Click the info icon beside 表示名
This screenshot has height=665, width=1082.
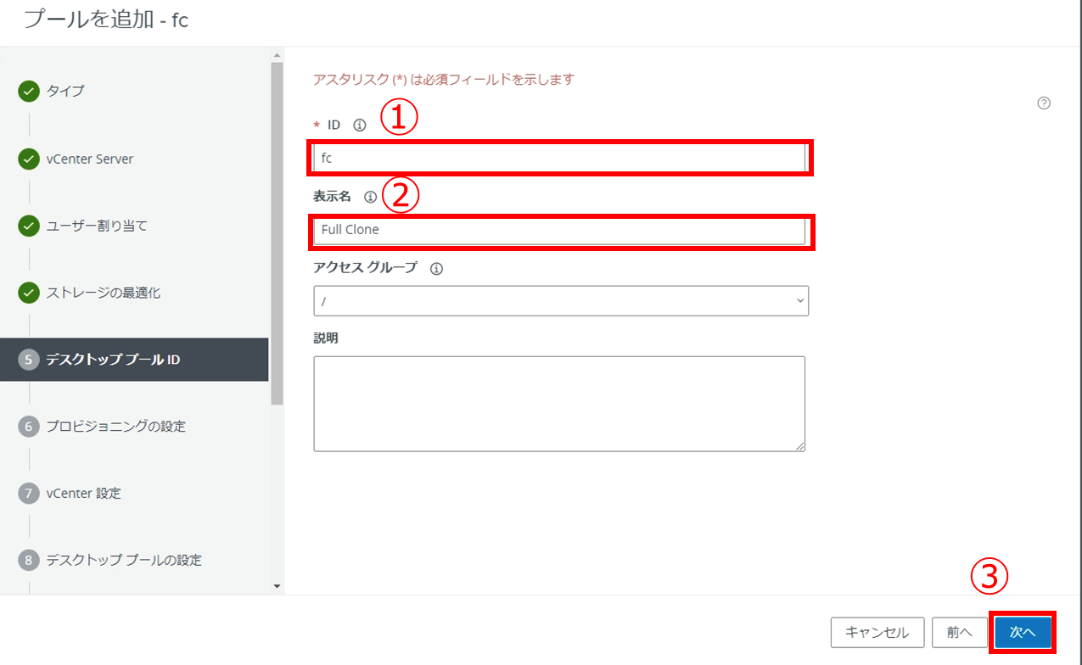[x=370, y=197]
